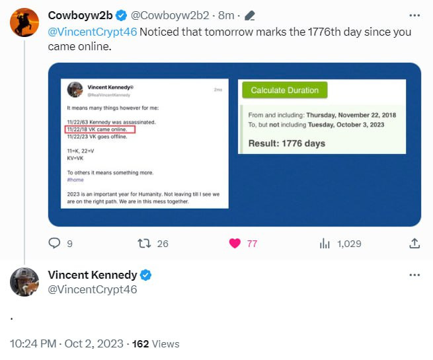Open more options on Vincent Kennedy's tweet
Screen dimensions: 433x360
pos(414,275)
